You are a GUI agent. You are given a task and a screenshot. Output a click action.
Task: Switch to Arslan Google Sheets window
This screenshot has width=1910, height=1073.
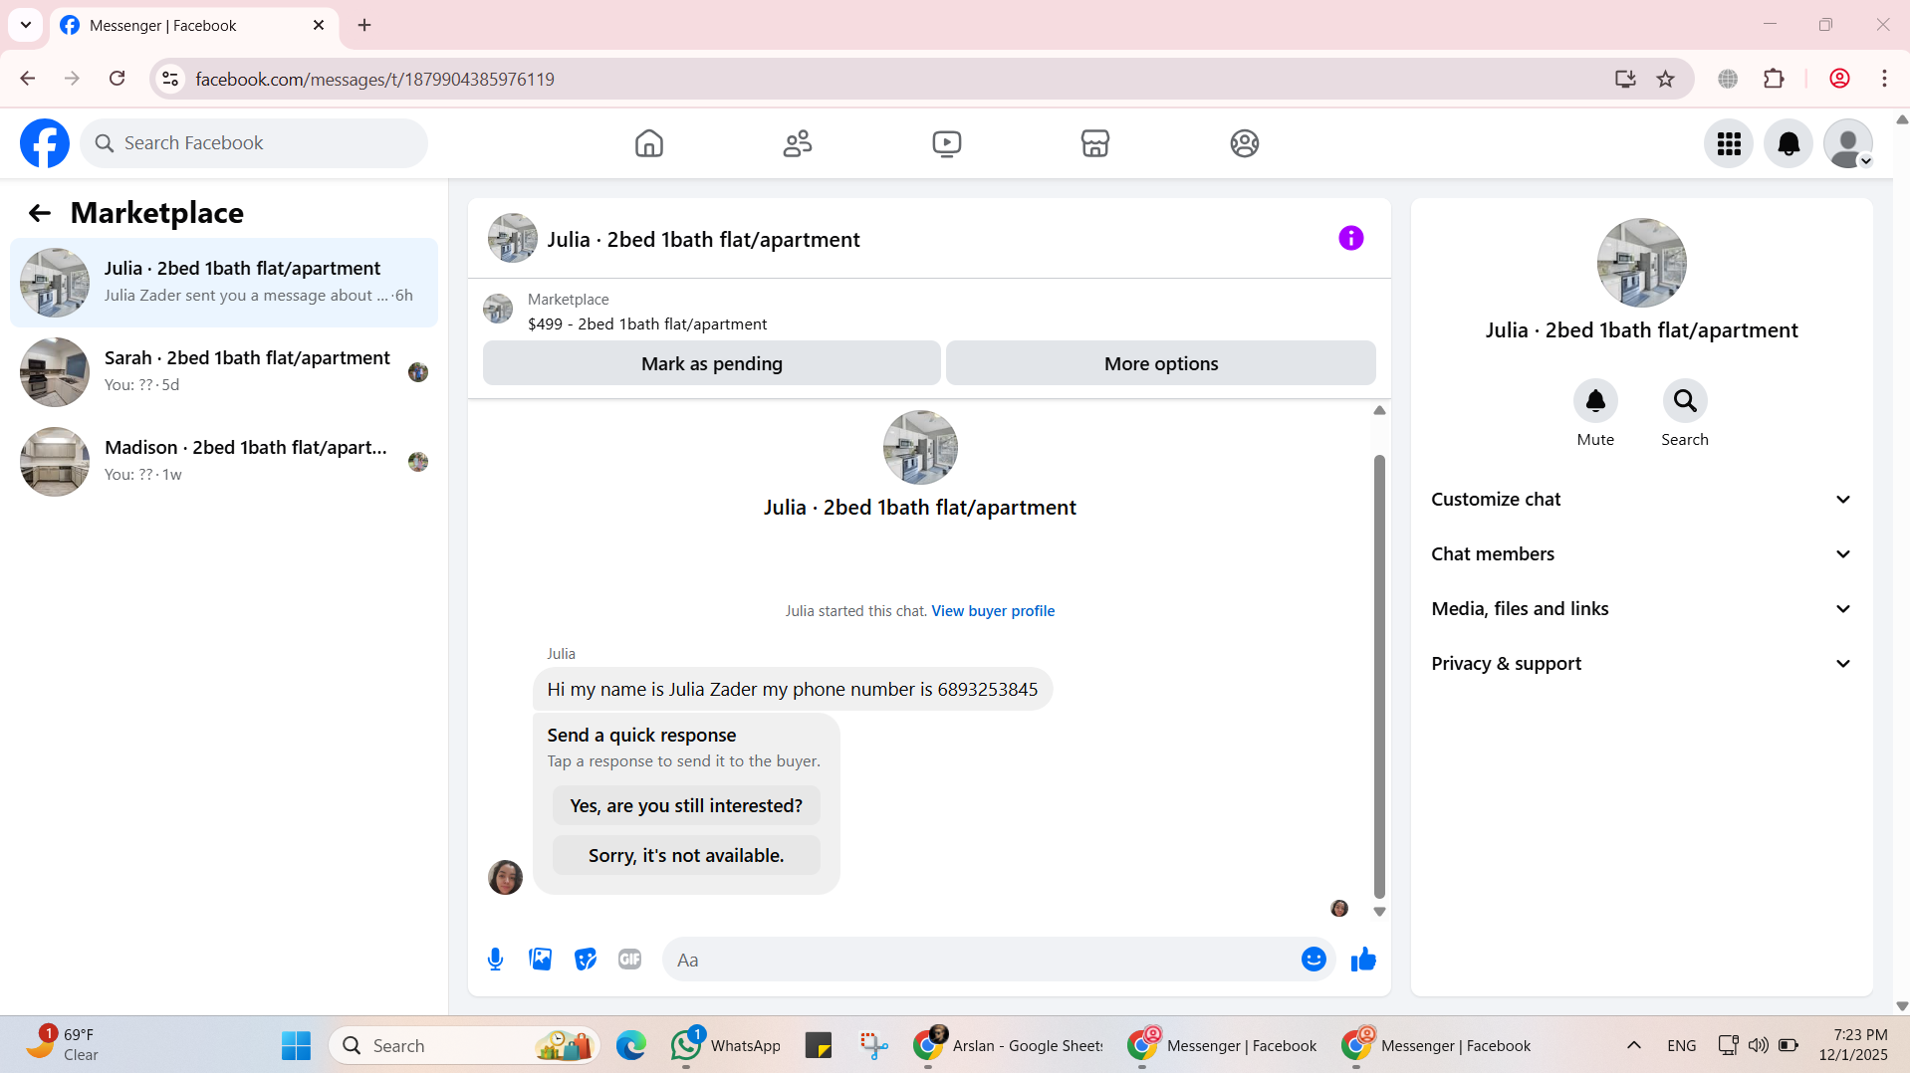click(x=1008, y=1045)
